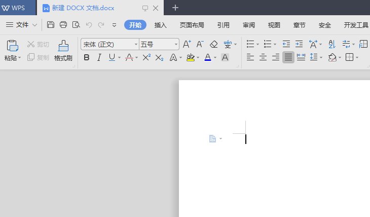
Task: Click the 复制 copy button
Action: pyautogui.click(x=38, y=57)
